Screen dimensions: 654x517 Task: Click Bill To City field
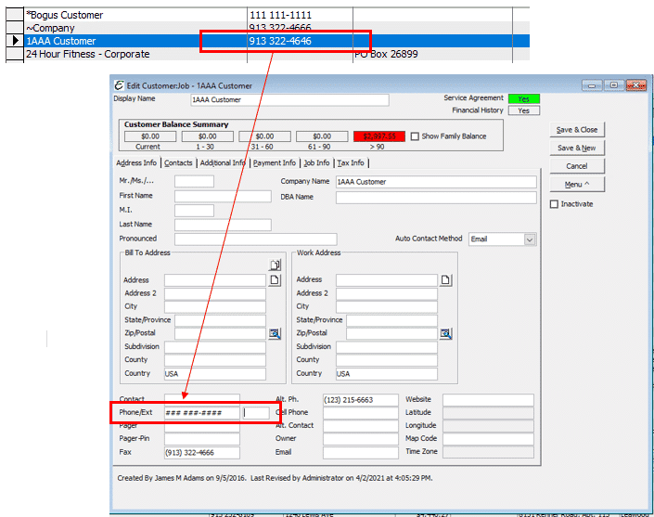[215, 306]
